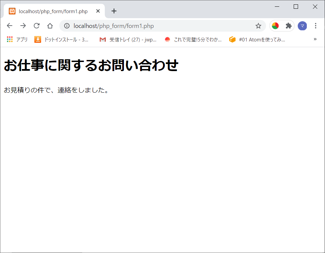This screenshot has width=325, height=253.
Task: Select the localhost/php_form/form1.php tab
Action: tap(54, 11)
